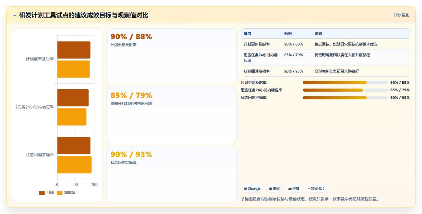This screenshot has width=422, height=214.
Task: Click the 观察值 bar for 计划更新及时率
Action: click(x=74, y=69)
